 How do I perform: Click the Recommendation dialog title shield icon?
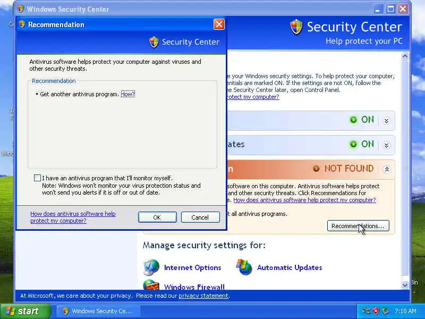[x=22, y=24]
